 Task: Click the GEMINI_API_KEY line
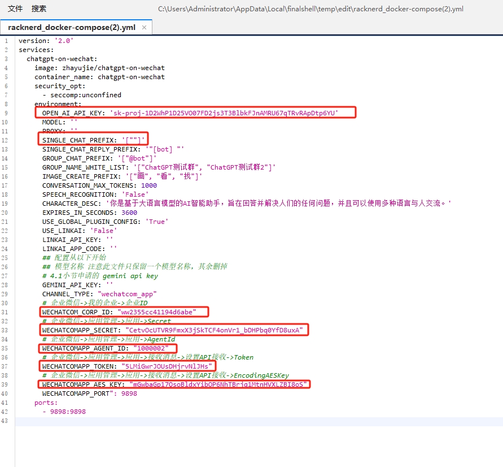coord(77,285)
